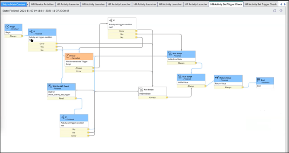This screenshot has width=289, height=153.
Task: Click yellow connector on Timer's Always condition
Action: pos(93,68)
